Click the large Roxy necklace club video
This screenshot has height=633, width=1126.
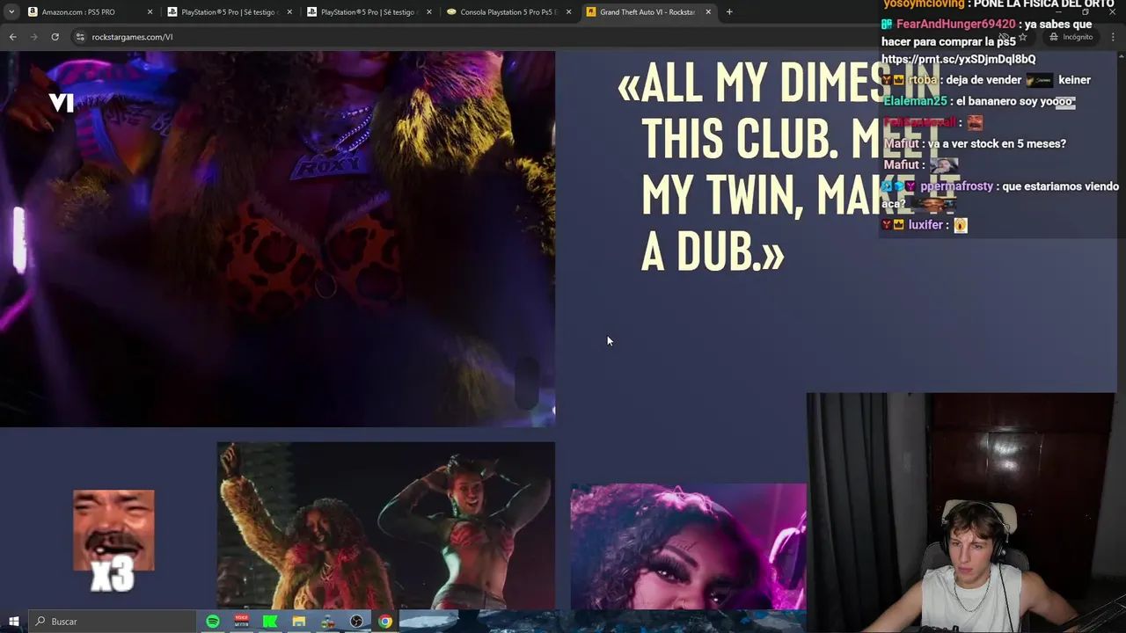click(x=277, y=238)
